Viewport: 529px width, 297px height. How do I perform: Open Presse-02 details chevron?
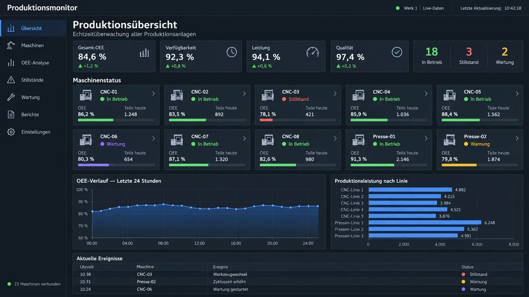(517, 139)
